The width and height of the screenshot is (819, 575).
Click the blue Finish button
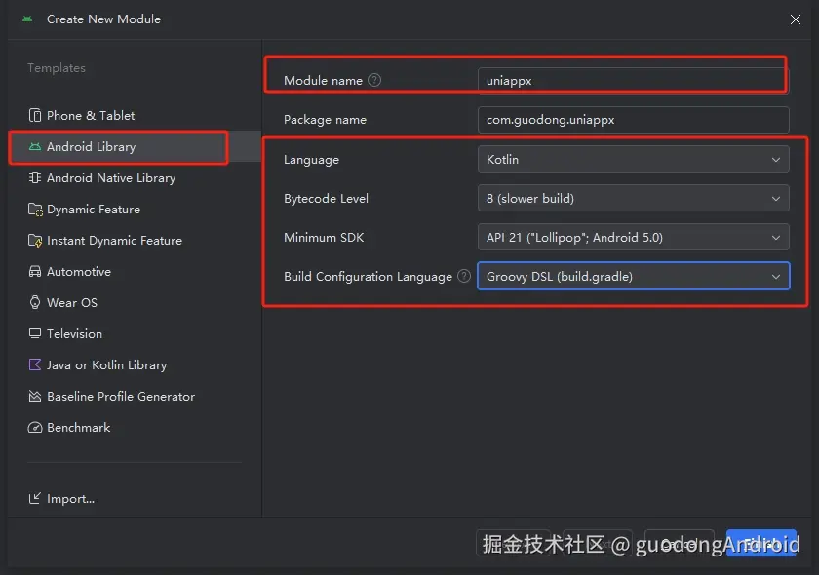pos(761,544)
